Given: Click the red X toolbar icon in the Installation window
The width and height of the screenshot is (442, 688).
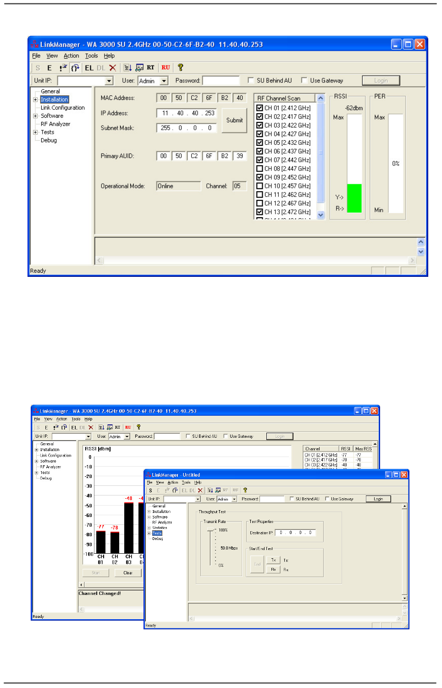Looking at the screenshot, I should click(112, 68).
